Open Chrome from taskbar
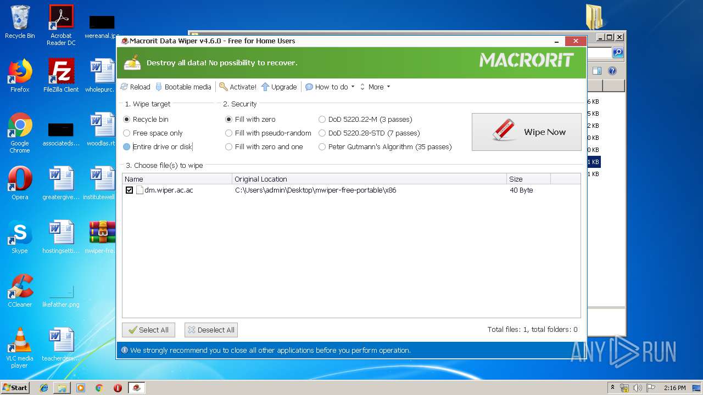This screenshot has height=395, width=703. click(x=99, y=387)
